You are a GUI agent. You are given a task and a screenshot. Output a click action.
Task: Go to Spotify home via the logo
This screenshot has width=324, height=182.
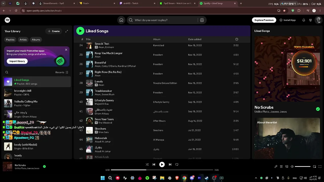coord(7,20)
